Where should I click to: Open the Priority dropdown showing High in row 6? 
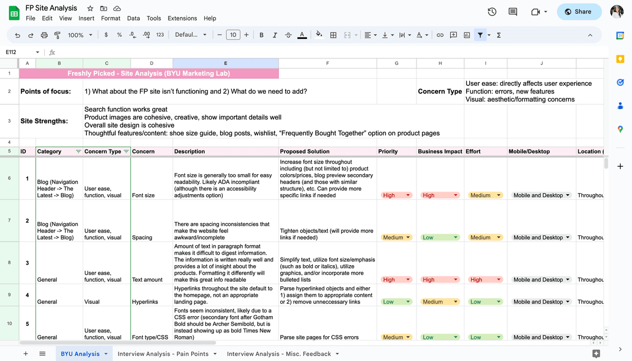pyautogui.click(x=396, y=195)
